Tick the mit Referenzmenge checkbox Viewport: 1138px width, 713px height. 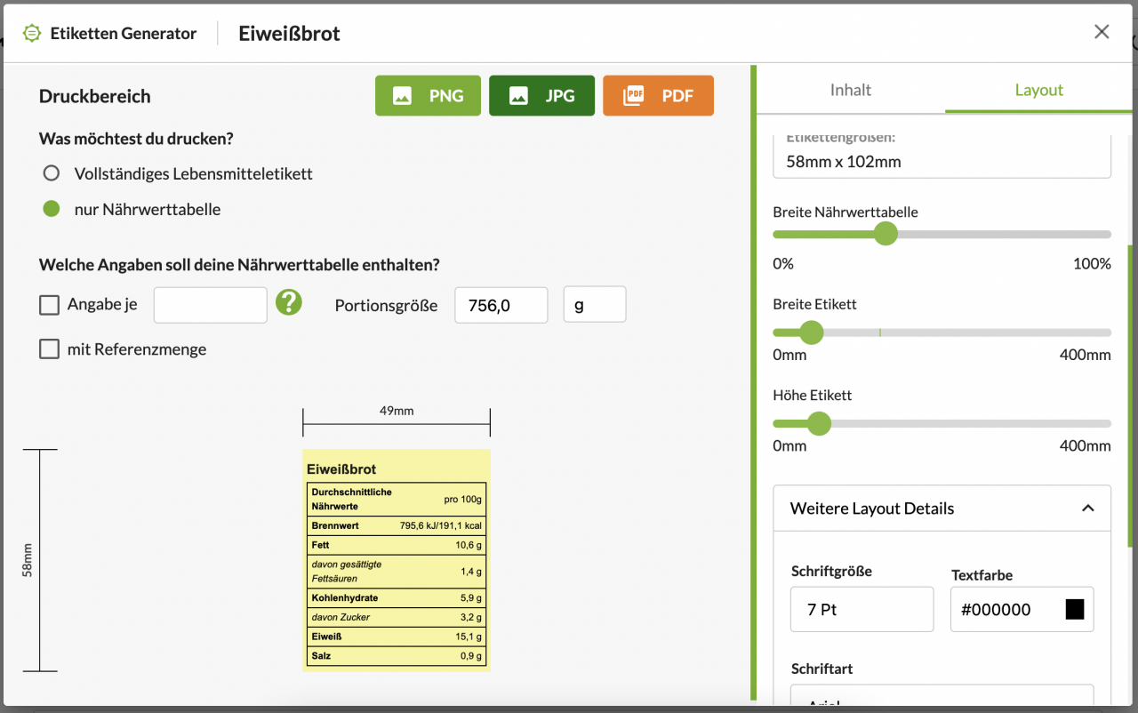[x=49, y=349]
